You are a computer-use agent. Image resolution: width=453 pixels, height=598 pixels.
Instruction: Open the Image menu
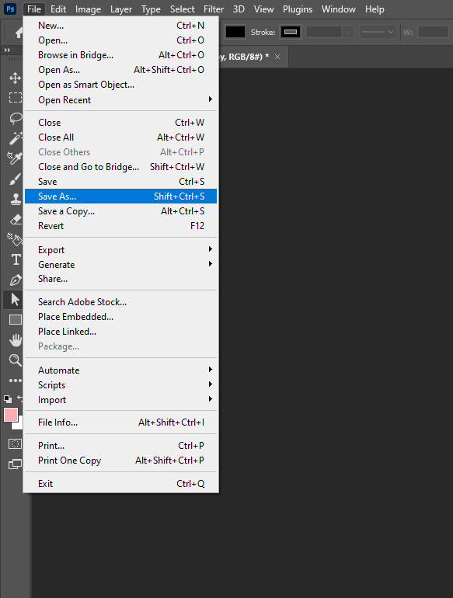pos(88,9)
